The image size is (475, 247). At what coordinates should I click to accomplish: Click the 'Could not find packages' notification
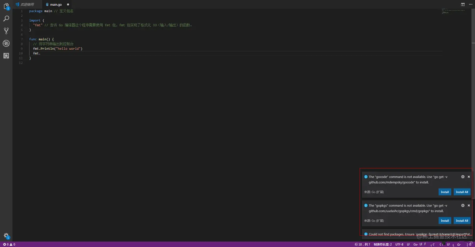click(417, 234)
